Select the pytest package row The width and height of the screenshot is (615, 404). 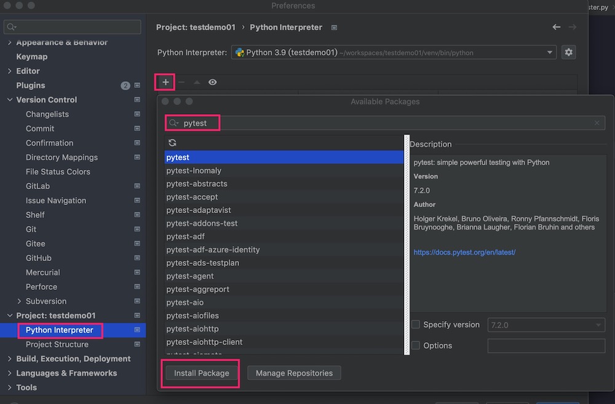(x=284, y=157)
